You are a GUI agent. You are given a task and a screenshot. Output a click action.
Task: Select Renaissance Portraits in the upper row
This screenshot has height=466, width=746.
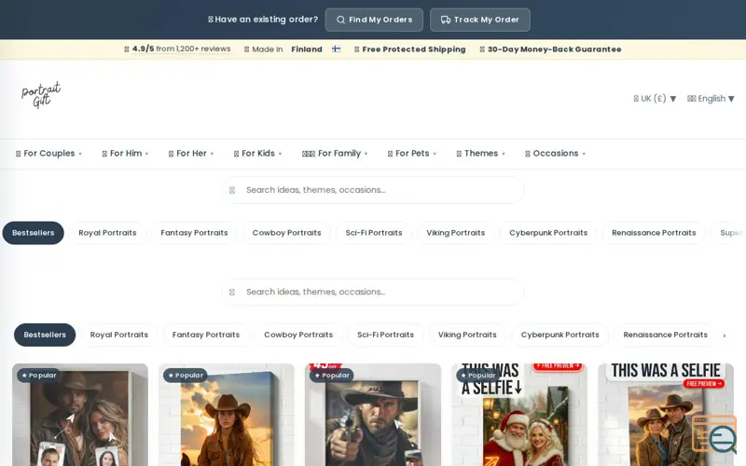tap(654, 233)
